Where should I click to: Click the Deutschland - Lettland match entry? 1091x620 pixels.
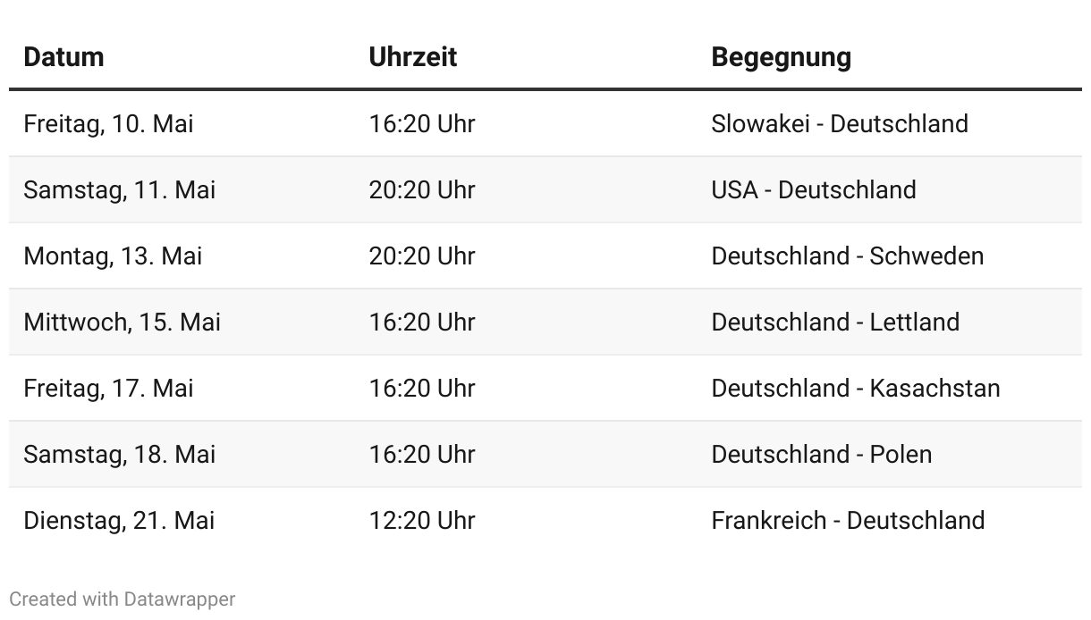[835, 322]
